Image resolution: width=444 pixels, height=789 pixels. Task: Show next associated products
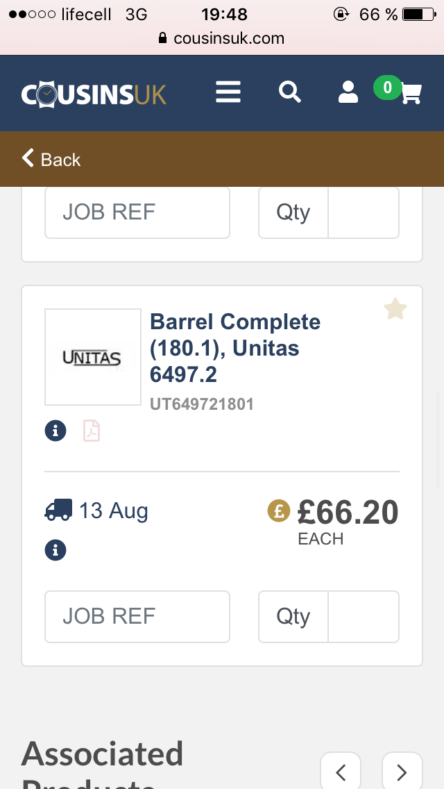pos(402,771)
